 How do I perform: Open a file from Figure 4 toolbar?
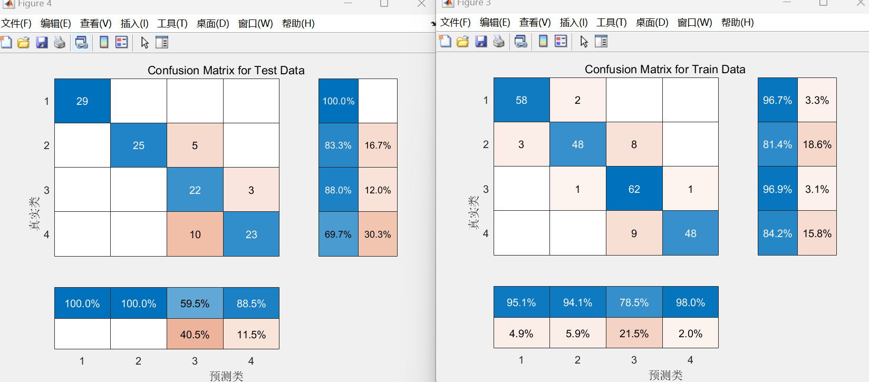(x=24, y=42)
